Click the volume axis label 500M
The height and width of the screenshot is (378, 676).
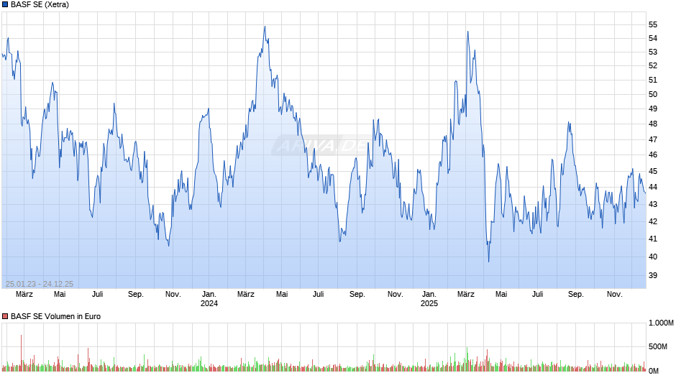658,346
